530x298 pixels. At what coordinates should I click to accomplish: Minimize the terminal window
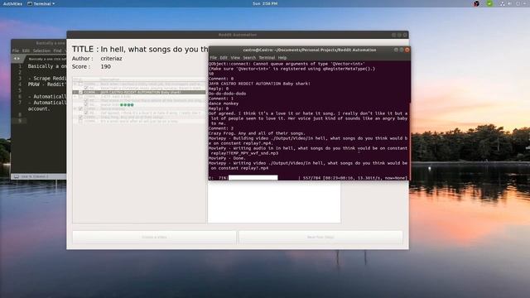[396, 50]
